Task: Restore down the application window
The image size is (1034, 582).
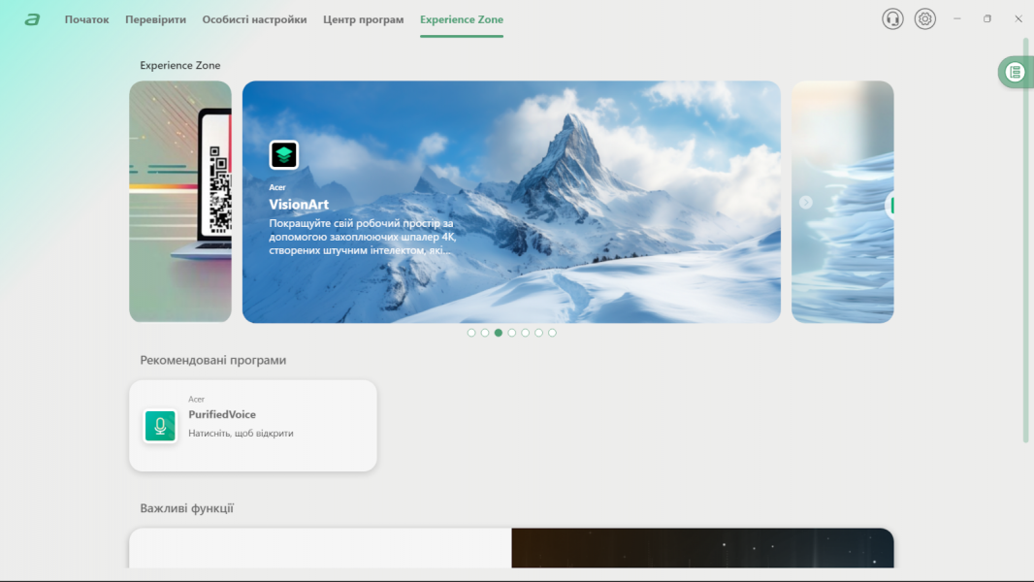Action: click(x=987, y=19)
